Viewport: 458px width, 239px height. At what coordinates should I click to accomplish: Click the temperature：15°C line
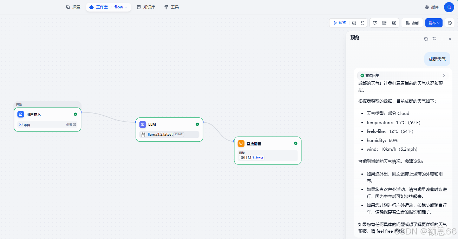pos(393,122)
